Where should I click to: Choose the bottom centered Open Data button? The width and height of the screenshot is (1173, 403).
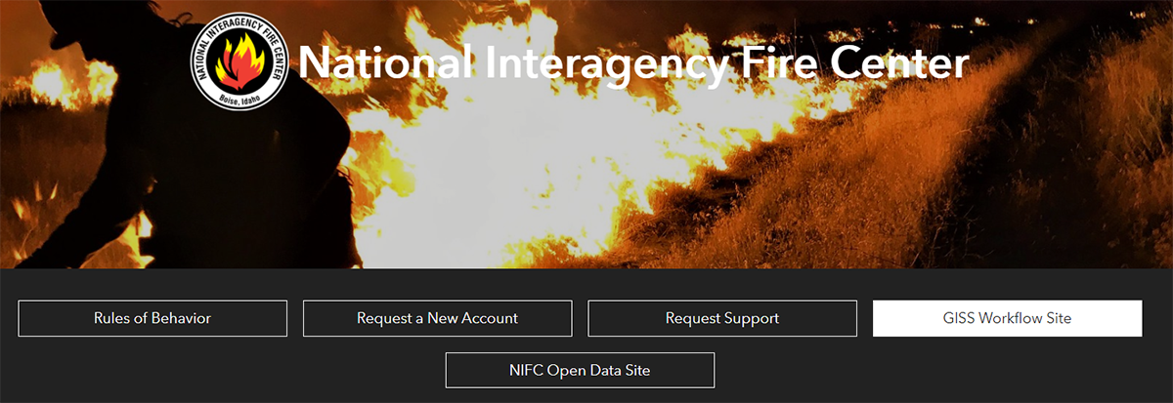point(580,371)
